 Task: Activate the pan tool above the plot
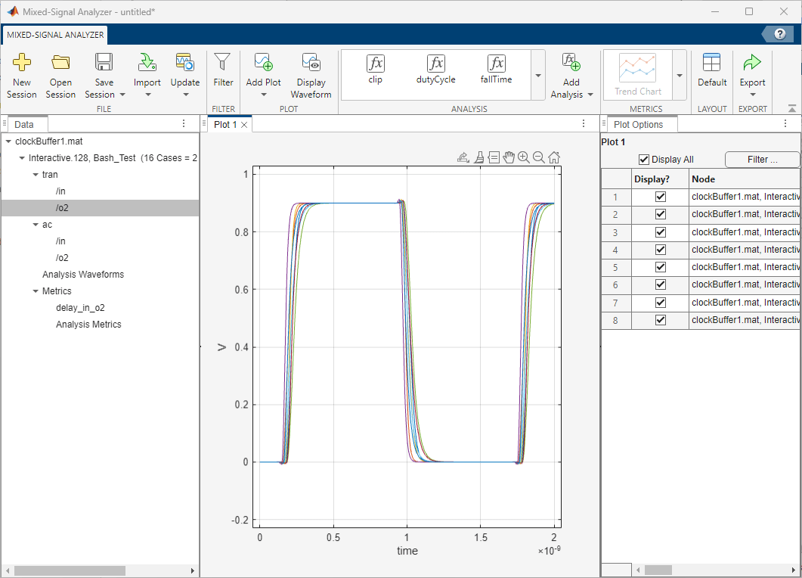[x=509, y=157]
